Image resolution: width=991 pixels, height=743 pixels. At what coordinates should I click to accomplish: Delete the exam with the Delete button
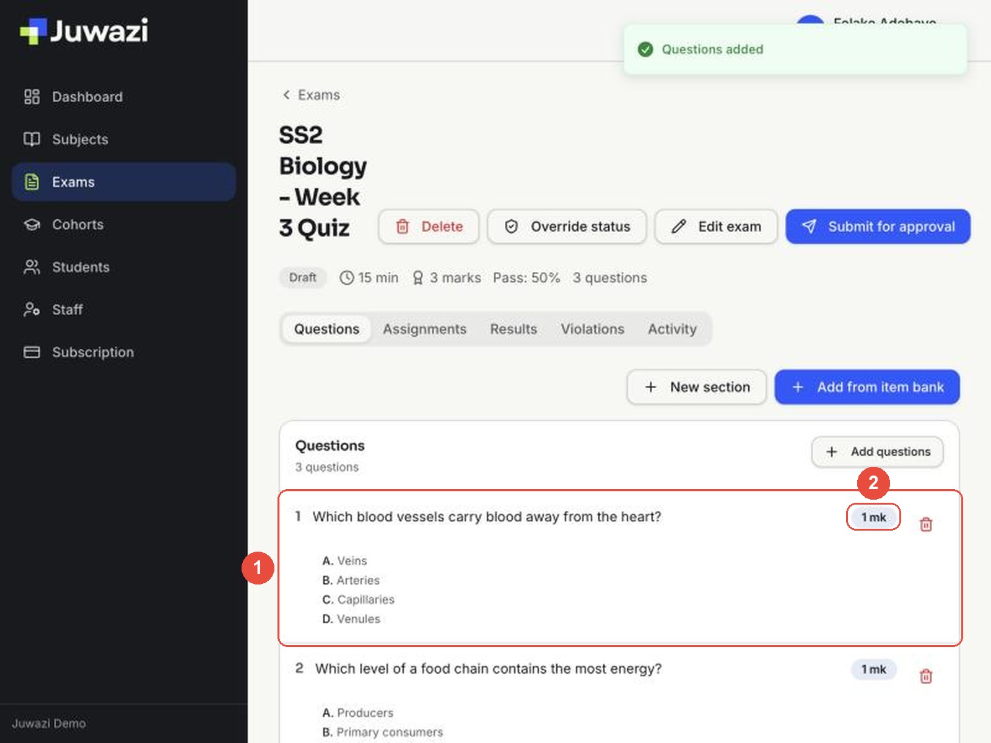click(429, 227)
